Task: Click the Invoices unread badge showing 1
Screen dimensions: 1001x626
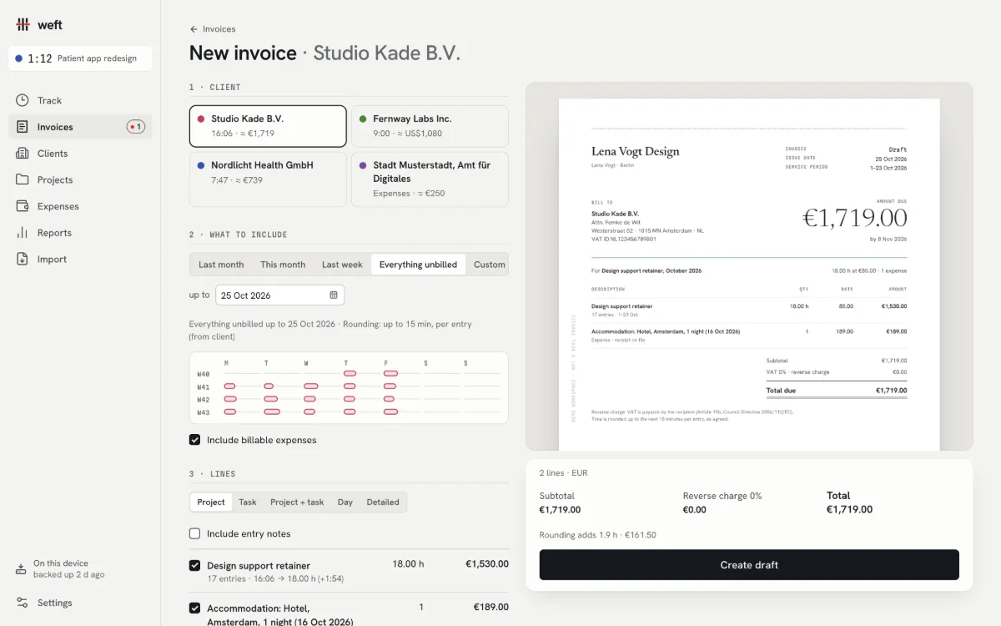Action: pos(136,127)
